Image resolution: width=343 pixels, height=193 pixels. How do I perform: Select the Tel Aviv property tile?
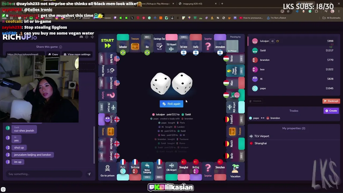coord(184,45)
